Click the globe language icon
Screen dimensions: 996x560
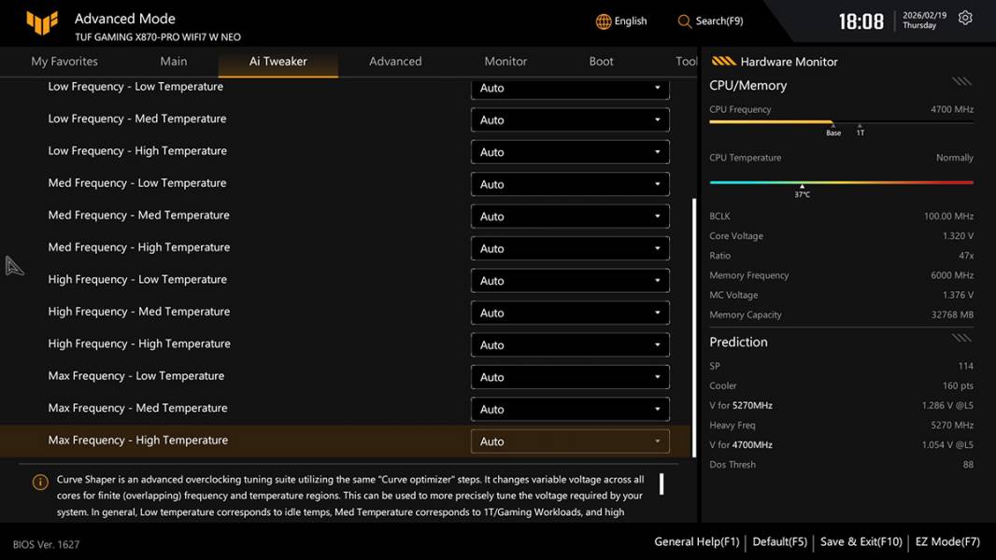point(604,21)
